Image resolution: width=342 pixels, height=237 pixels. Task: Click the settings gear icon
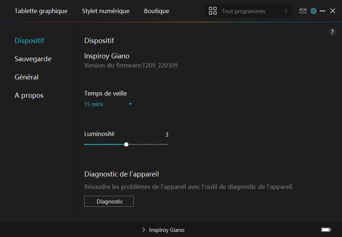(313, 11)
